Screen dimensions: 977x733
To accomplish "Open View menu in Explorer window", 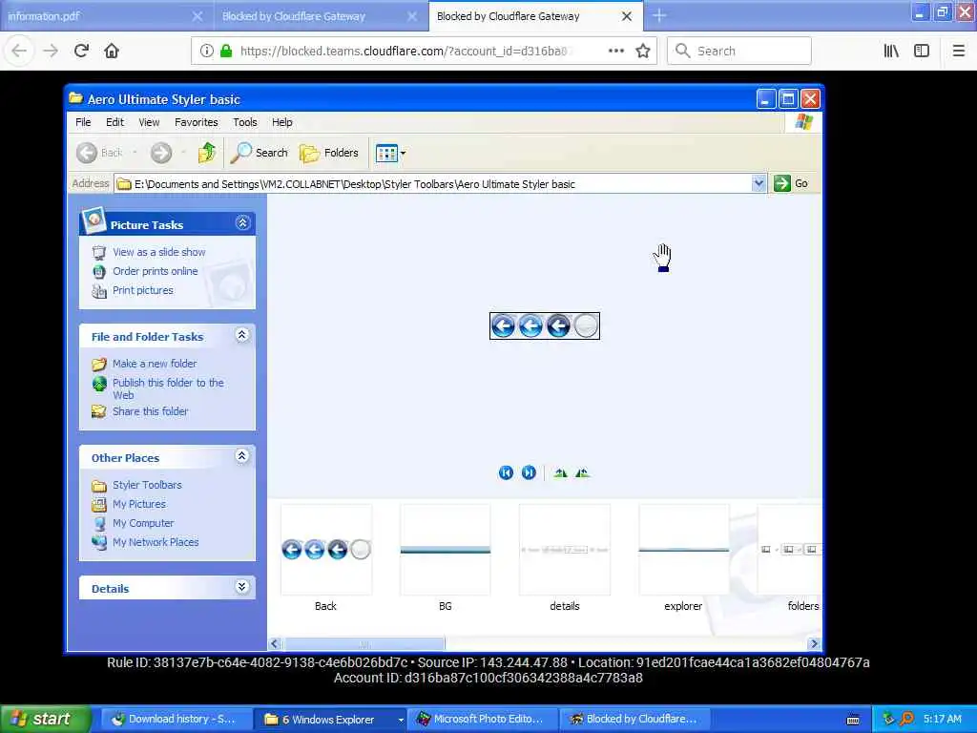I will pos(149,122).
